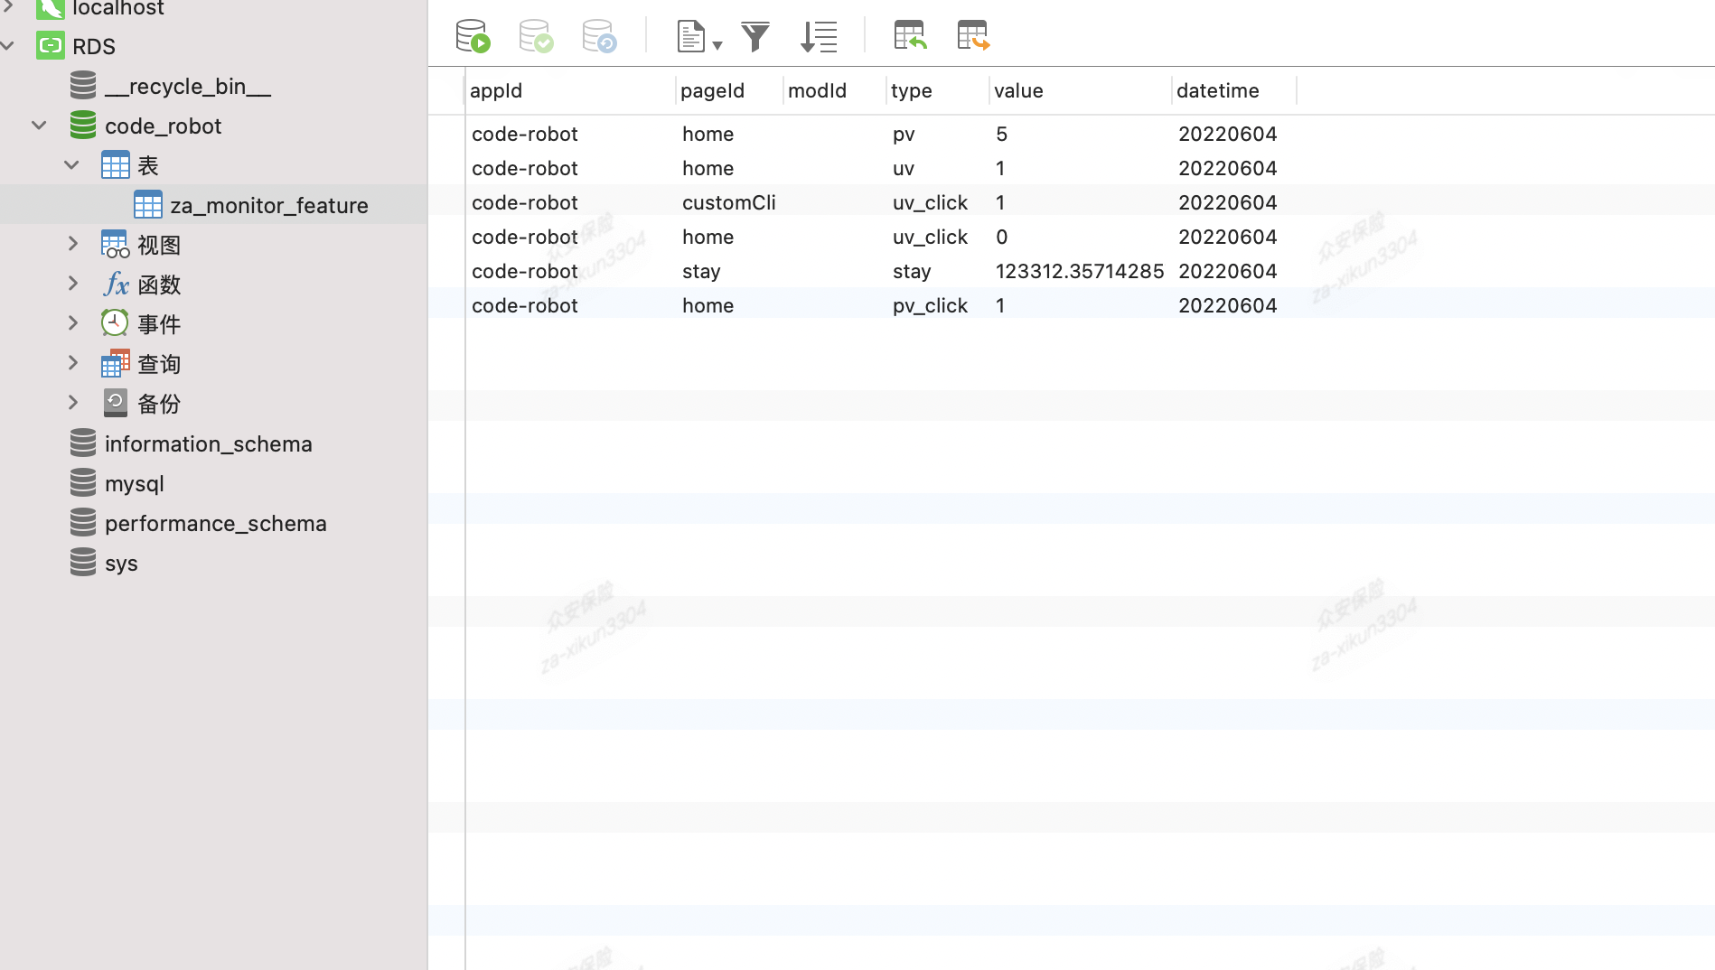Click the 备份 backup icon
Viewport: 1715px width, 970px height.
(116, 403)
